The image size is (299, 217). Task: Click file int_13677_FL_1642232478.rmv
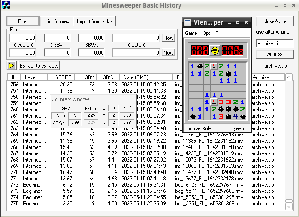[x=209, y=178]
